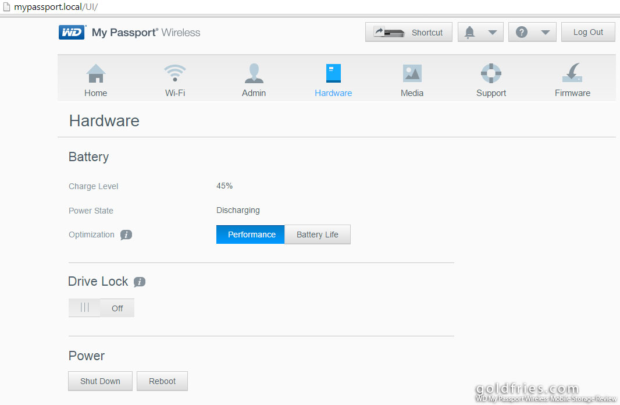
Task: Go to the Support tab label
Action: [x=491, y=93]
